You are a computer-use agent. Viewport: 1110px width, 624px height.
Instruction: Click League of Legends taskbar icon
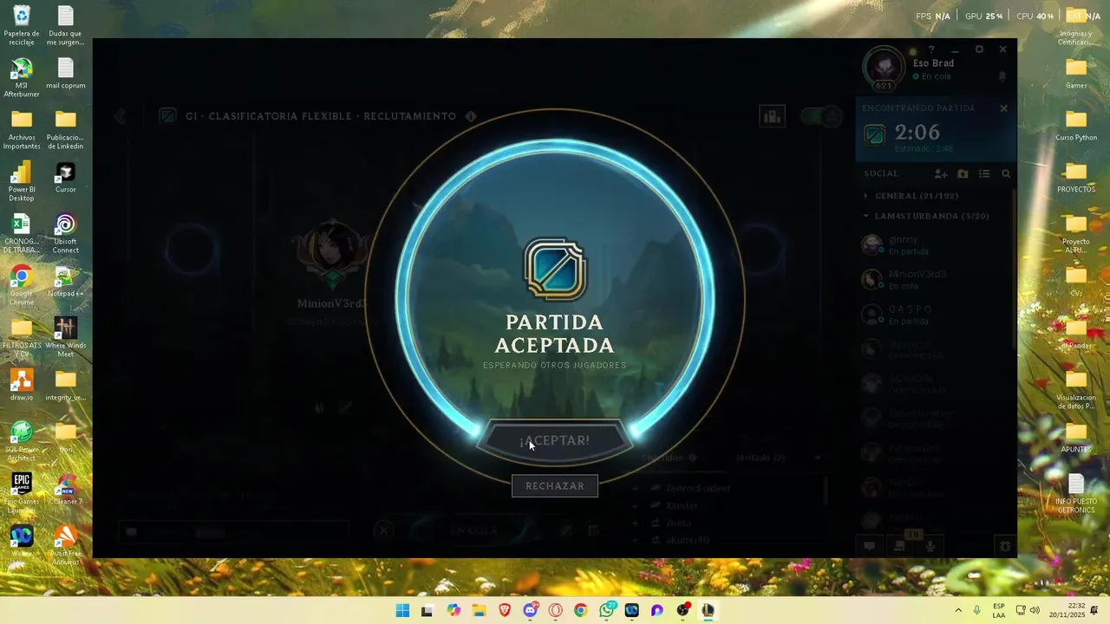[708, 611]
